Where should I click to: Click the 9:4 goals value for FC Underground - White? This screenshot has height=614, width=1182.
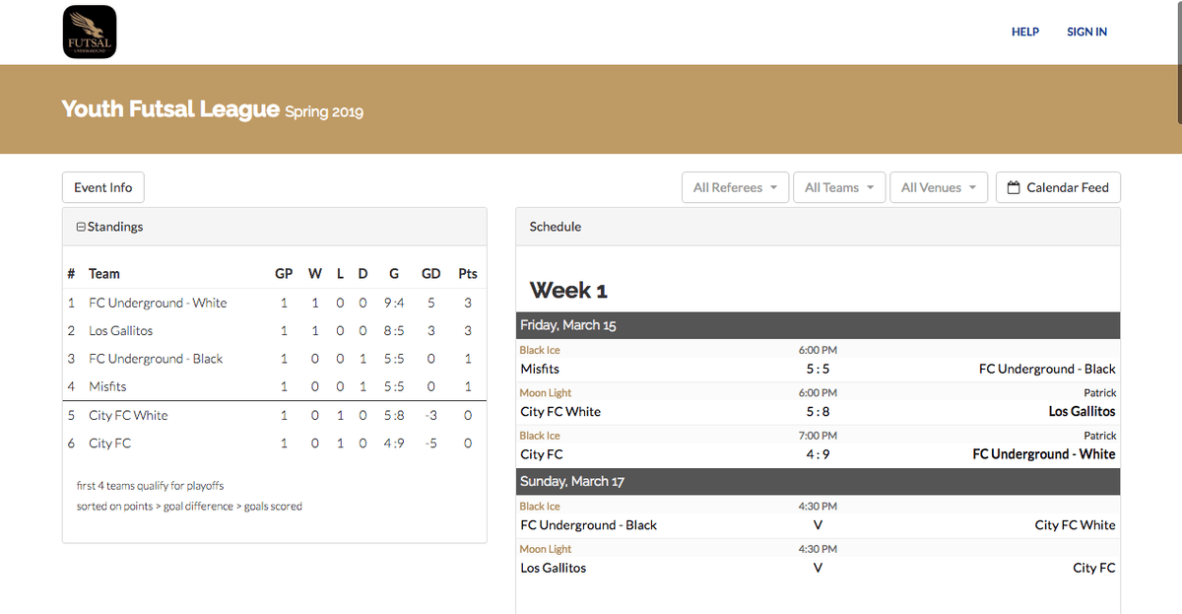tap(394, 303)
